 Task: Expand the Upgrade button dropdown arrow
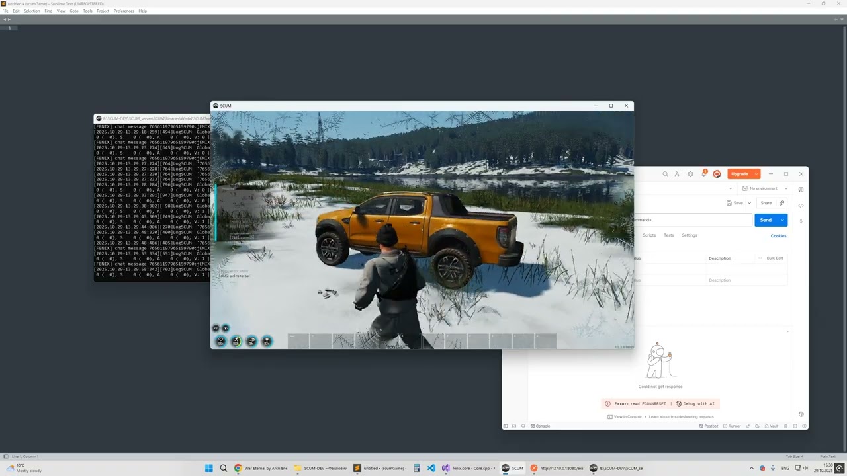[x=756, y=174]
